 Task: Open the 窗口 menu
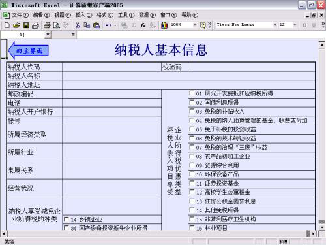click(x=169, y=15)
